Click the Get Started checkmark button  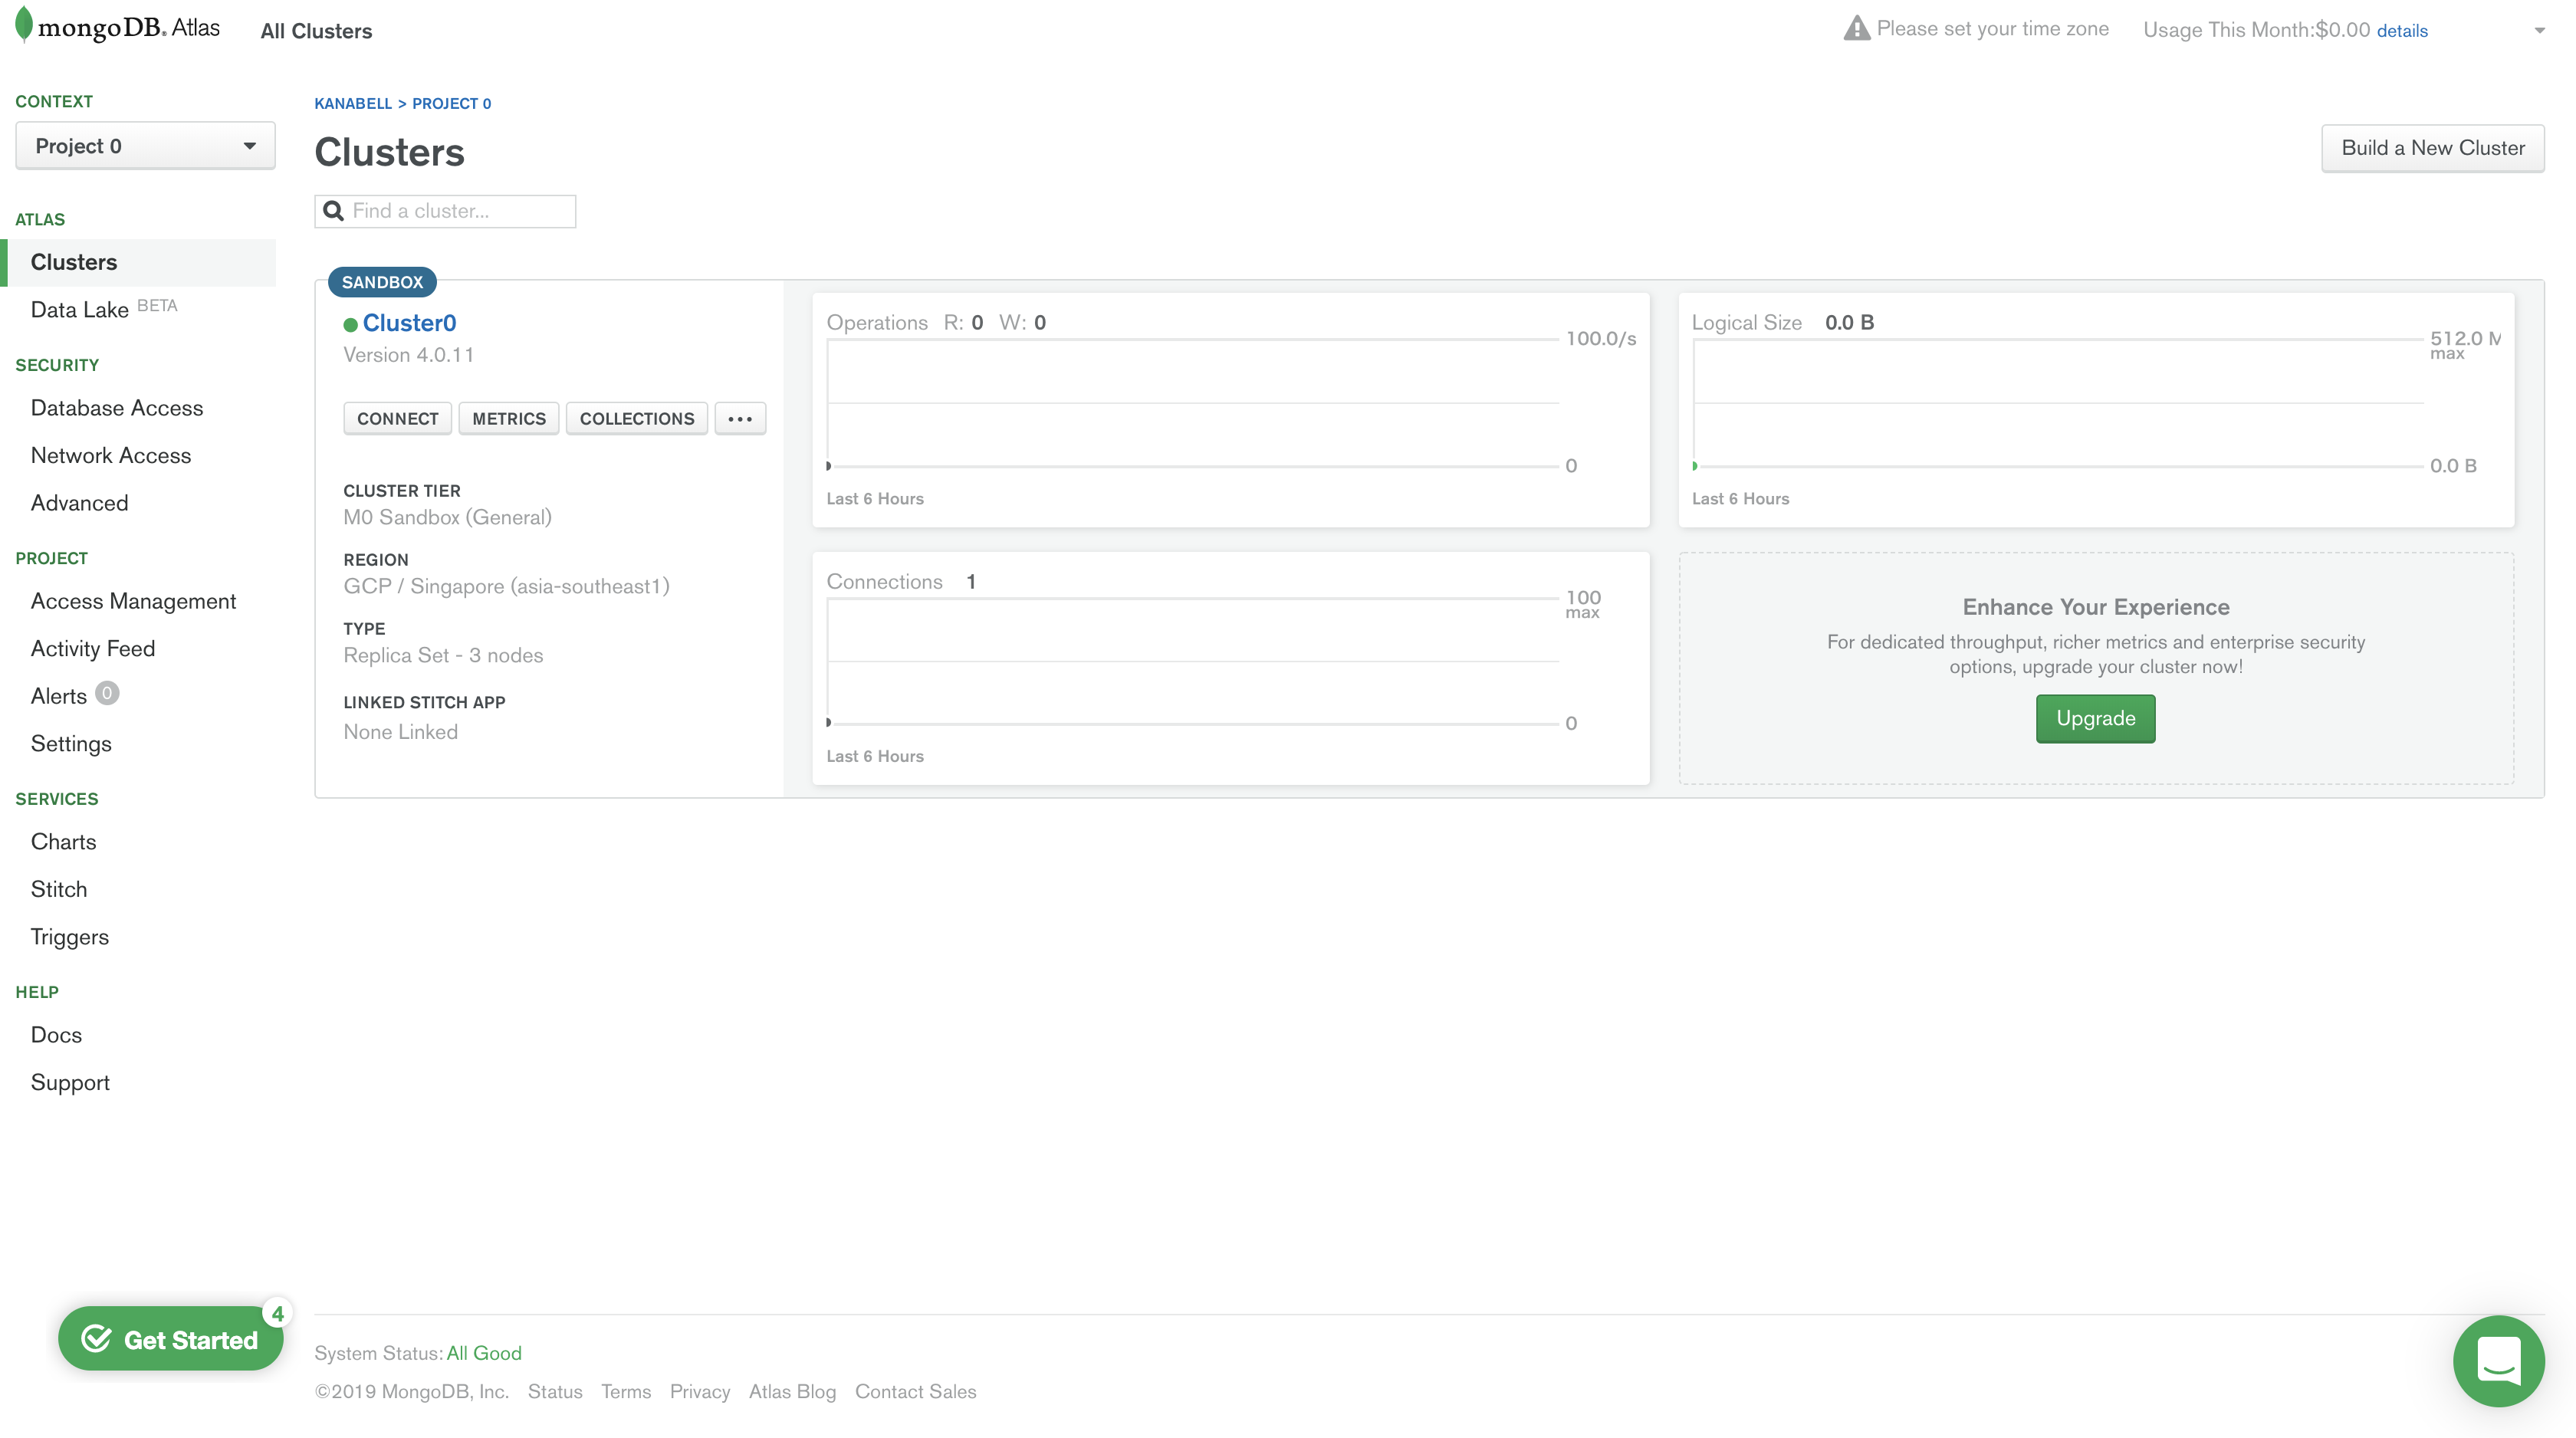pyautogui.click(x=171, y=1338)
